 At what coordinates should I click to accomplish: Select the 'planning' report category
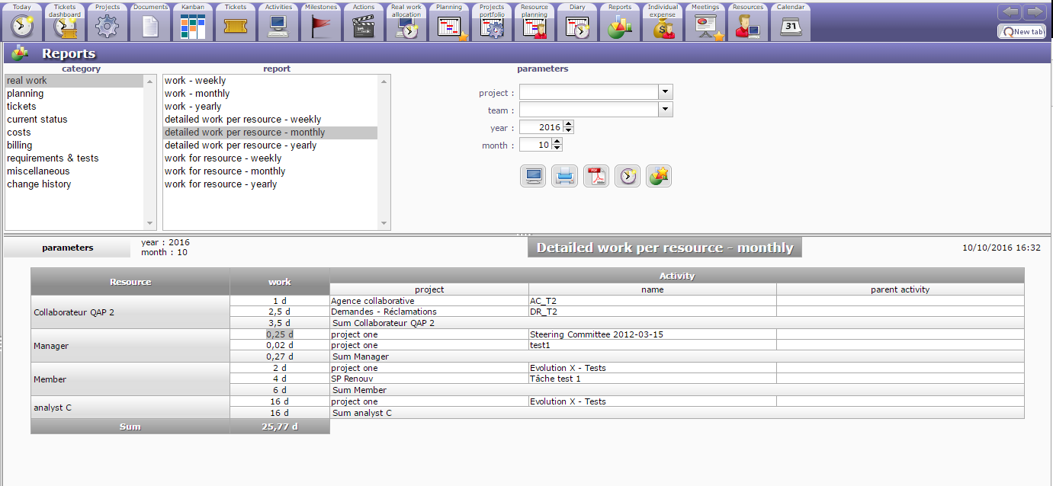(x=25, y=94)
